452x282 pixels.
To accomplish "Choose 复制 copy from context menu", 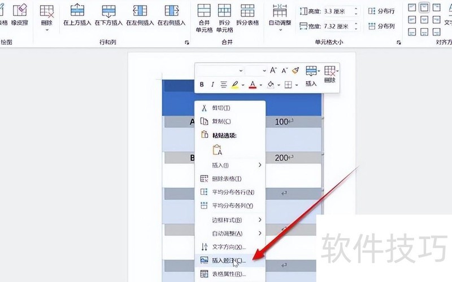I will click(230, 121).
